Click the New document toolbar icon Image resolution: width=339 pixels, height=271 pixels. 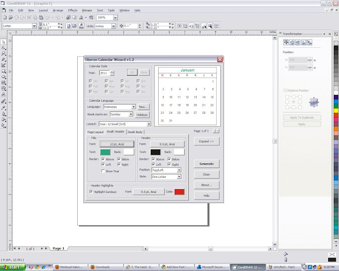click(5, 17)
